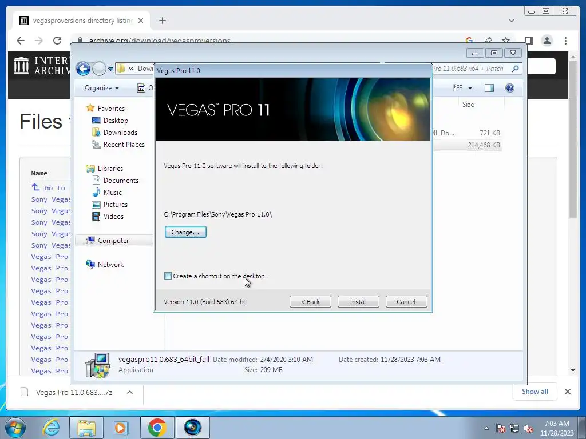Open Chrome's three-dot menu
This screenshot has width=586, height=439.
[x=565, y=41]
